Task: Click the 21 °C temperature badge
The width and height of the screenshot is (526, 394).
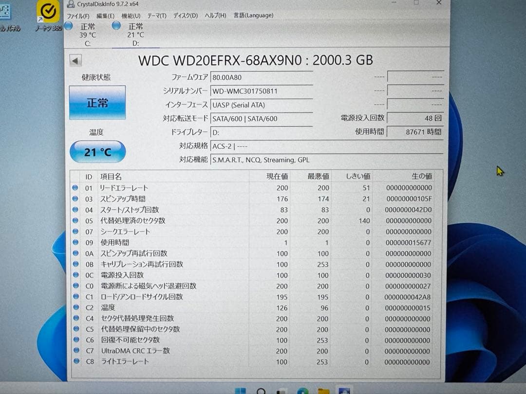Action: [97, 152]
